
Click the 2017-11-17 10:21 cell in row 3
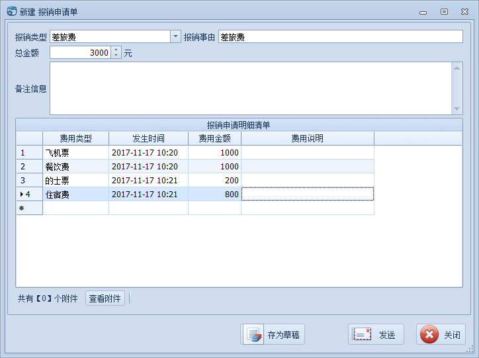[x=148, y=180]
